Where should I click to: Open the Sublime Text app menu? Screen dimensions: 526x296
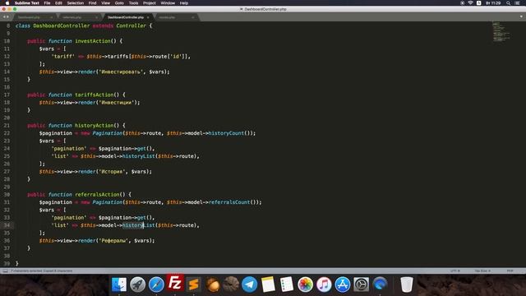(x=27, y=3)
